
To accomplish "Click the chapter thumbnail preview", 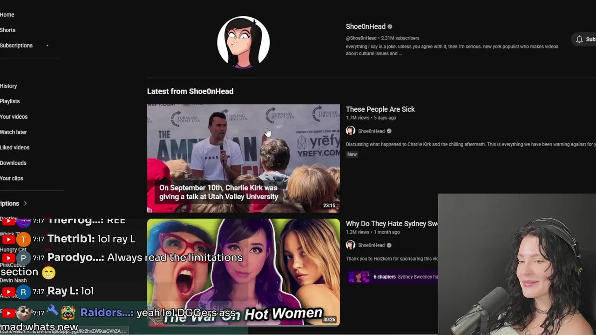I will [x=359, y=277].
